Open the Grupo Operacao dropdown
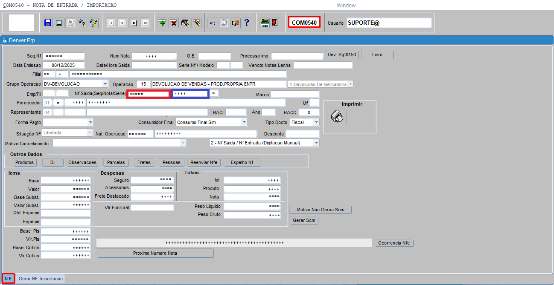Image resolution: width=554 pixels, height=285 pixels. (x=105, y=84)
